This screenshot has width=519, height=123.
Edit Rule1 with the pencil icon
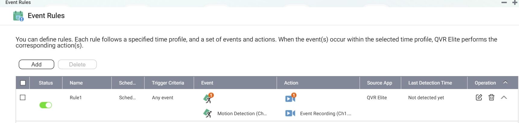(479, 97)
